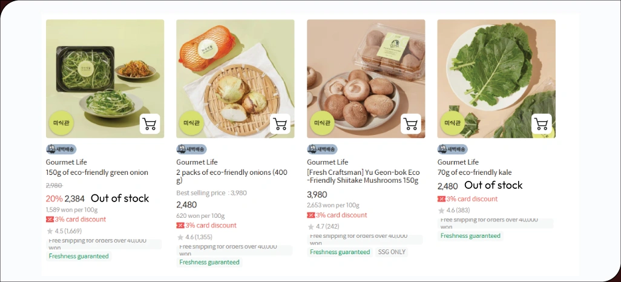Add eco-friendly onions to cart
This screenshot has width=621, height=282.
280,124
